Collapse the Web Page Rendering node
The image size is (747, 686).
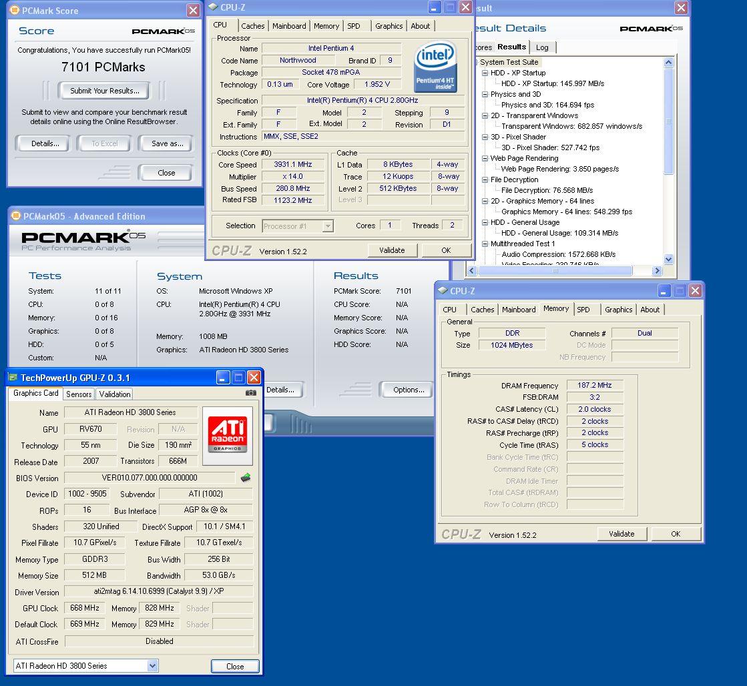485,158
